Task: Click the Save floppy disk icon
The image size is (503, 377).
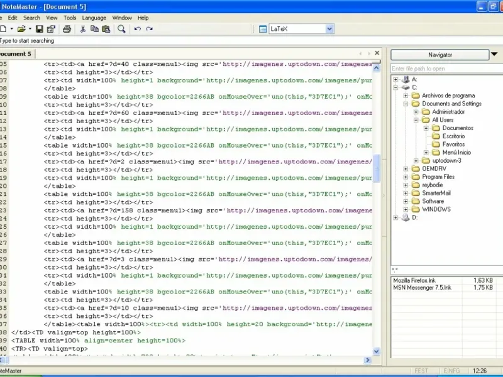Action: click(x=39, y=29)
